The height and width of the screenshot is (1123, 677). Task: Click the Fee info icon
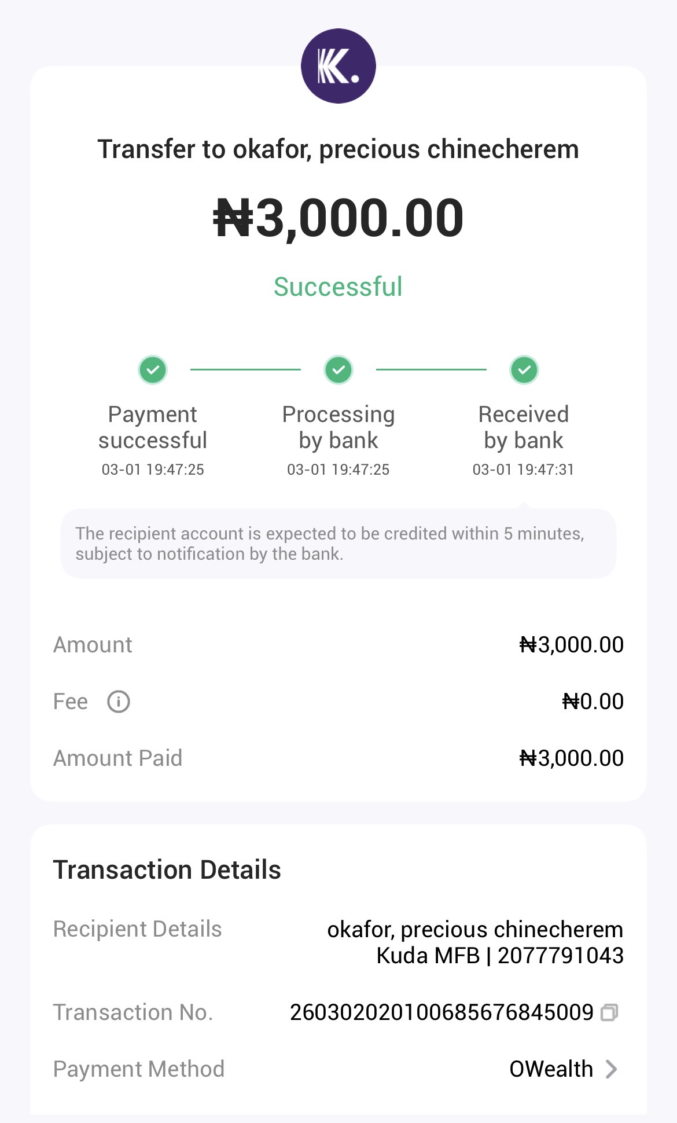tap(118, 702)
